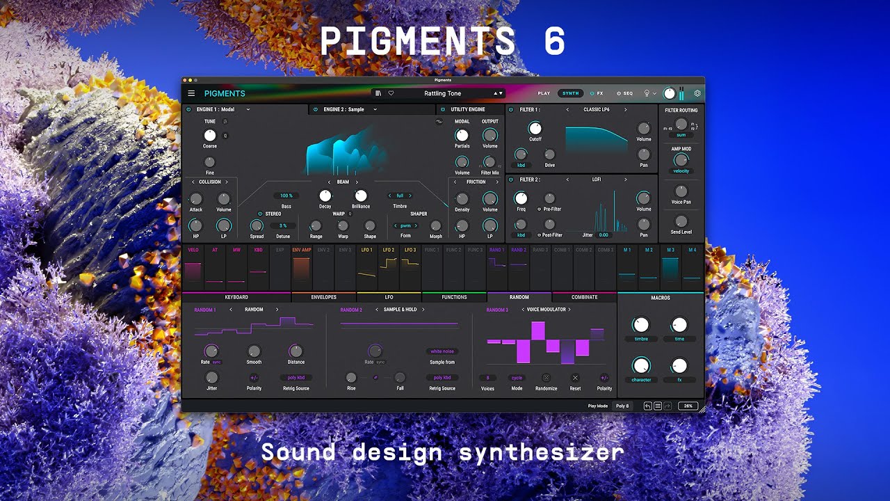Toggle the Stereo power switch
This screenshot has height=501, width=890.
(261, 214)
